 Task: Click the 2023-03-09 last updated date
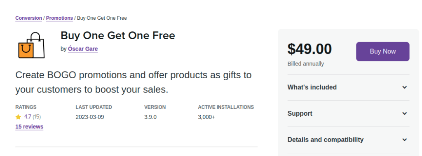90,117
